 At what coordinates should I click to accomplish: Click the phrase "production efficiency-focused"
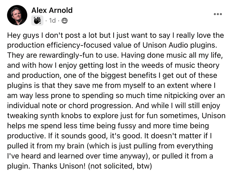coord(59,45)
